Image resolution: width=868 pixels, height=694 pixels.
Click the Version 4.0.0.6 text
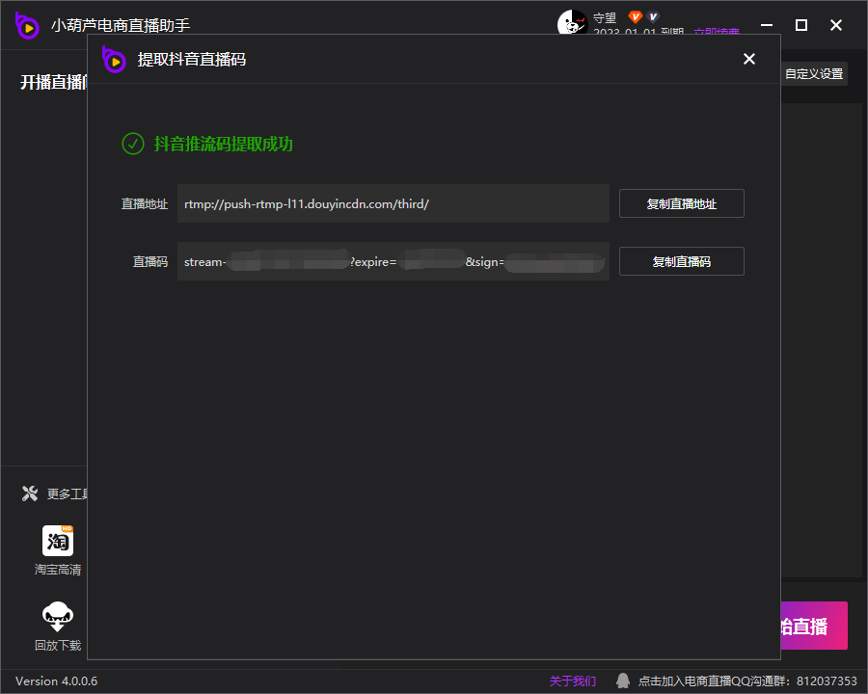pos(57,681)
